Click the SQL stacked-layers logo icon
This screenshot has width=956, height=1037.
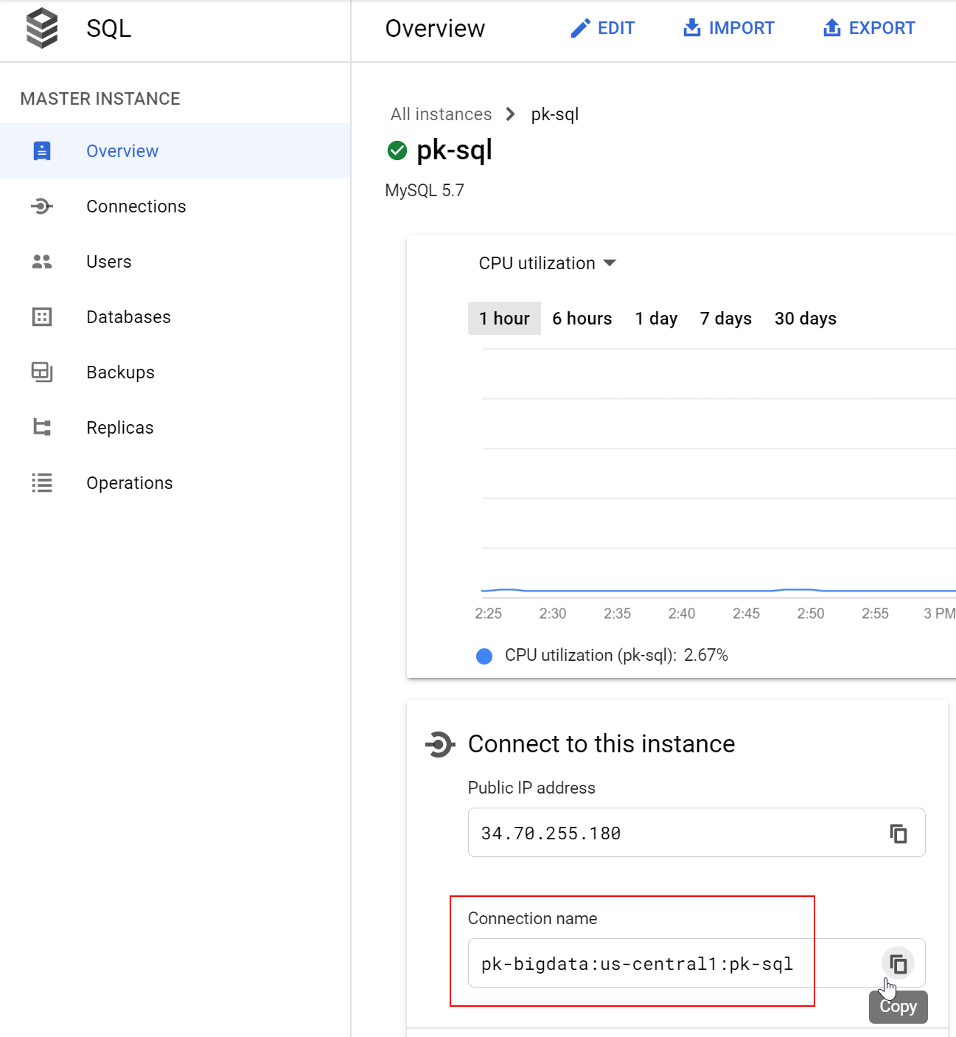tap(42, 28)
